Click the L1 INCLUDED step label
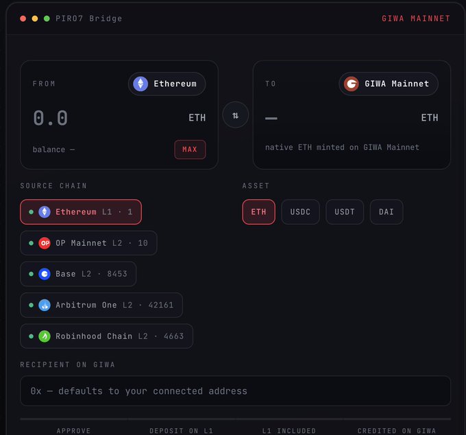 (x=289, y=431)
